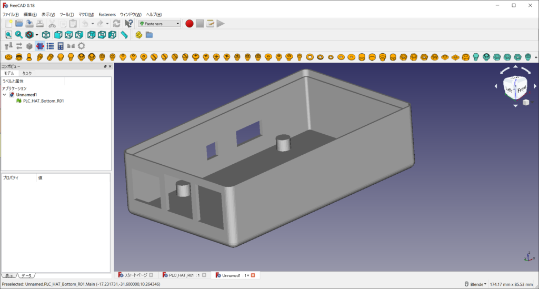Click the record macro red button

click(189, 24)
